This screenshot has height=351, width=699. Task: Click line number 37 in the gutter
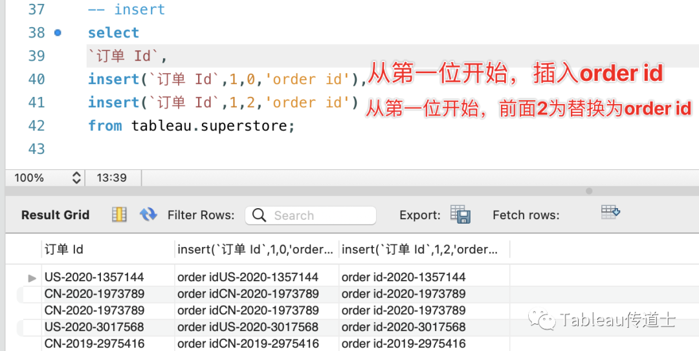click(36, 9)
